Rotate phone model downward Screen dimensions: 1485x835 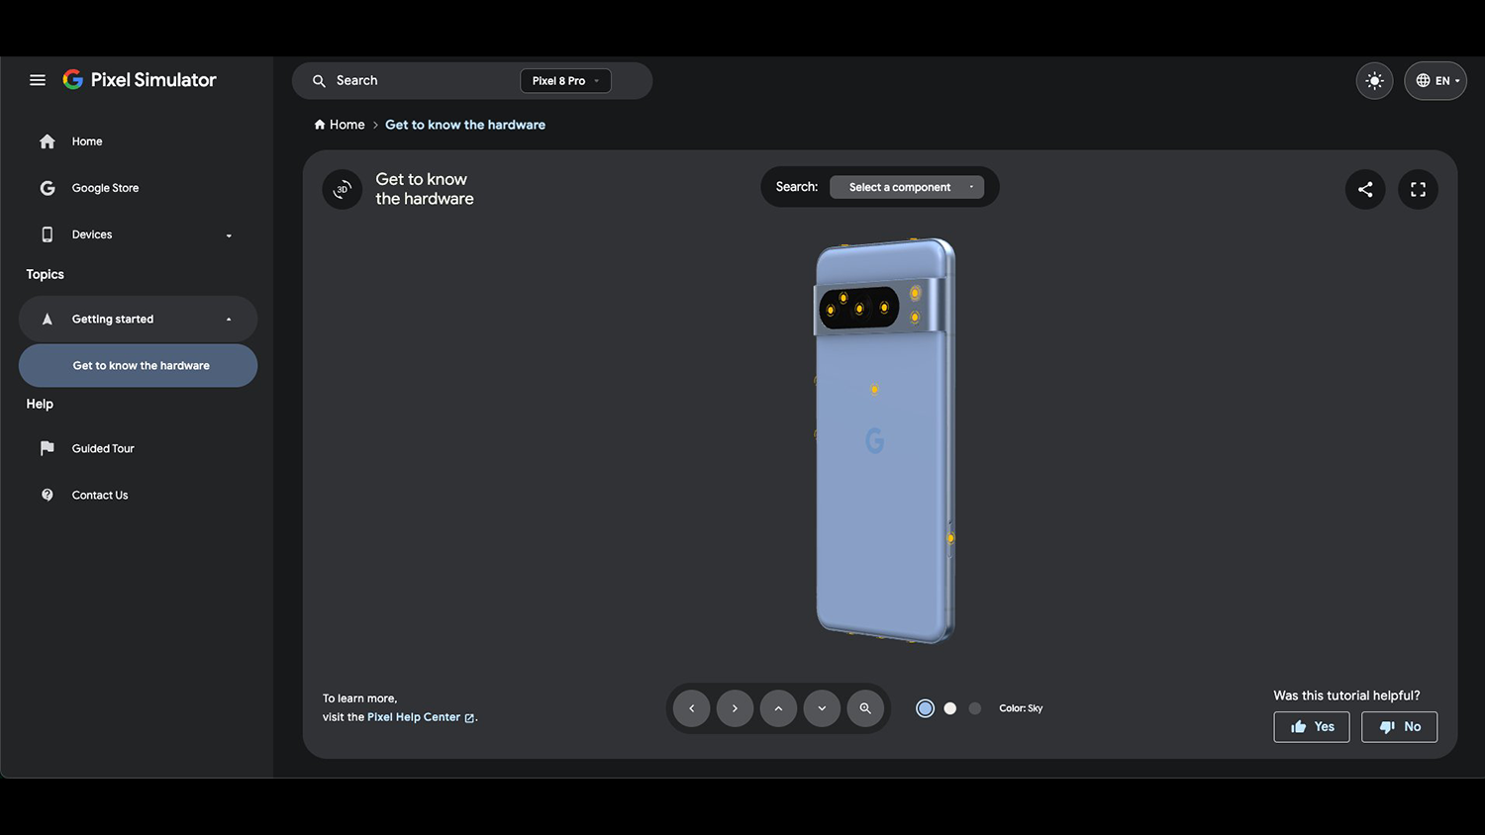[x=822, y=708]
